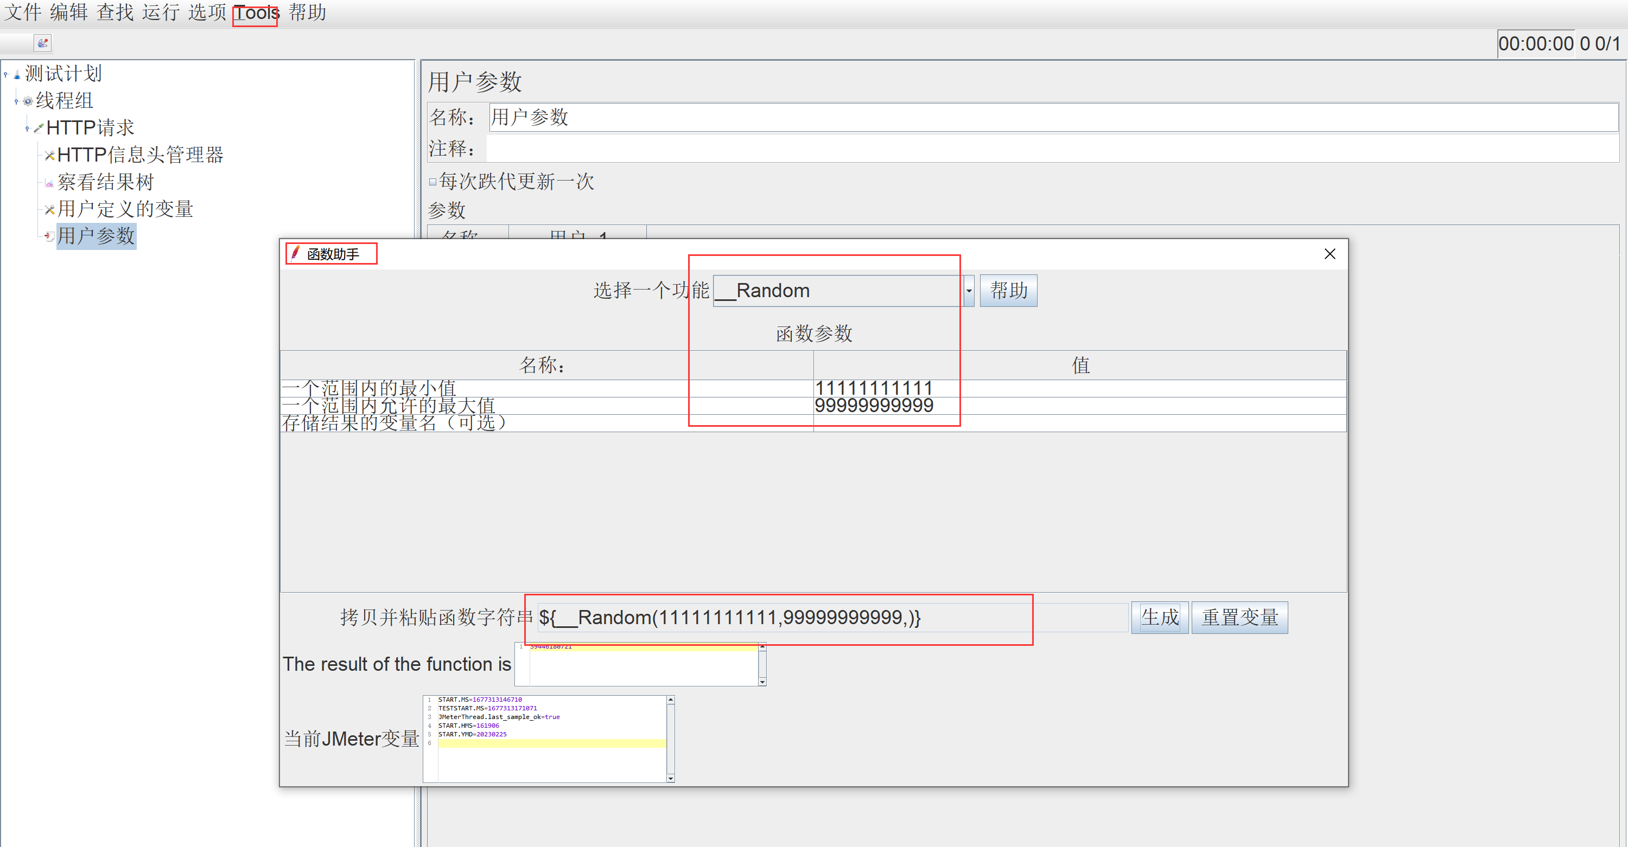Toggle the 每次跌代更新一次 checkbox
This screenshot has height=847, width=1628.
(x=433, y=182)
